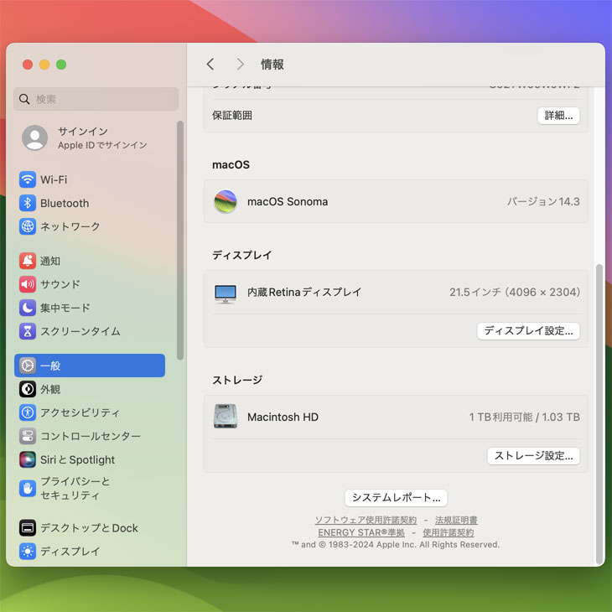This screenshot has width=612, height=612.
Task: Go back with the left chevron
Action: pos(210,65)
